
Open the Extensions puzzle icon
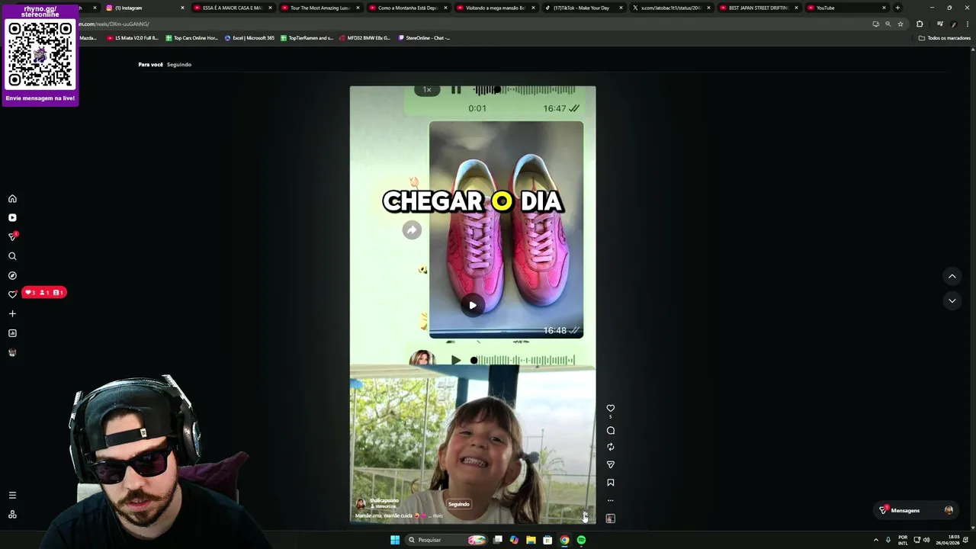pos(920,24)
